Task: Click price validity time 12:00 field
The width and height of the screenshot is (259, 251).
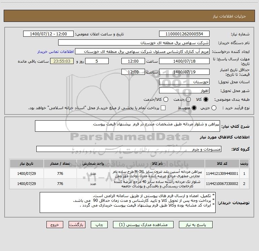Action: (133, 72)
